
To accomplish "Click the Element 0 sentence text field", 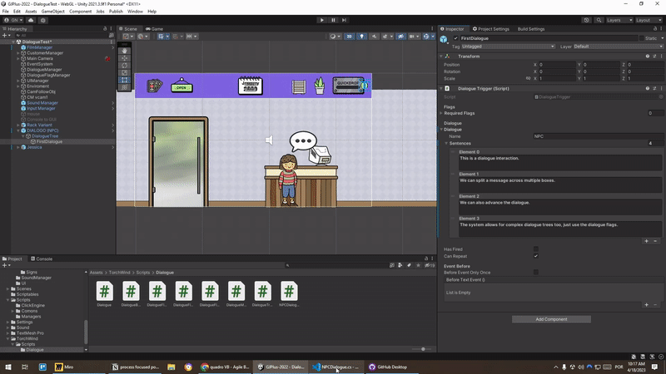I will tap(560, 163).
